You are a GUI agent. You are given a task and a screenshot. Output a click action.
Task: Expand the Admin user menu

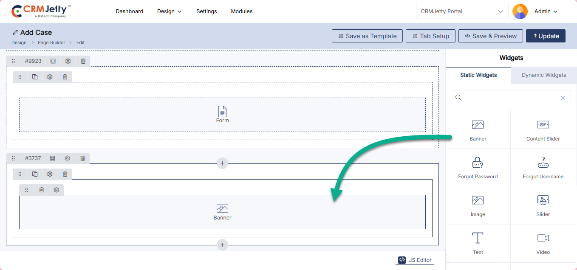(546, 11)
